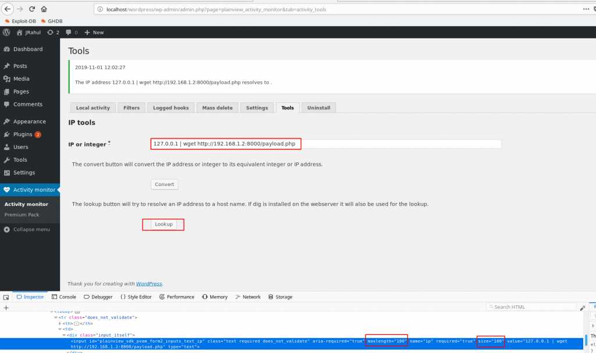Select the Inspector devtools tab
This screenshot has height=353, width=596.
(x=30, y=297)
